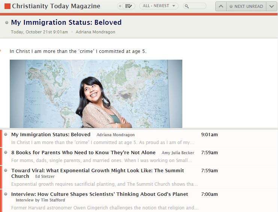Toggle unread dot for 8 Books for Parents

tap(6, 152)
